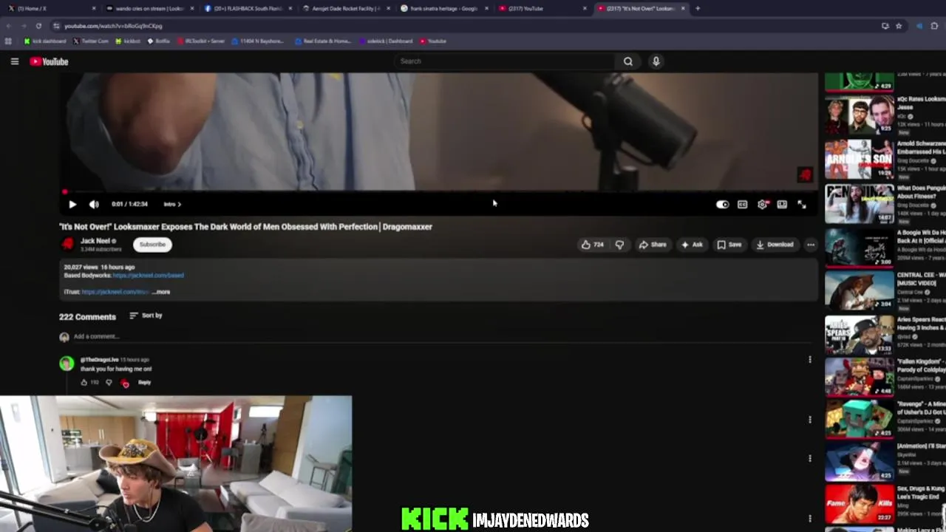Play the video with the play button
Screen dimensions: 946x532
click(72, 205)
